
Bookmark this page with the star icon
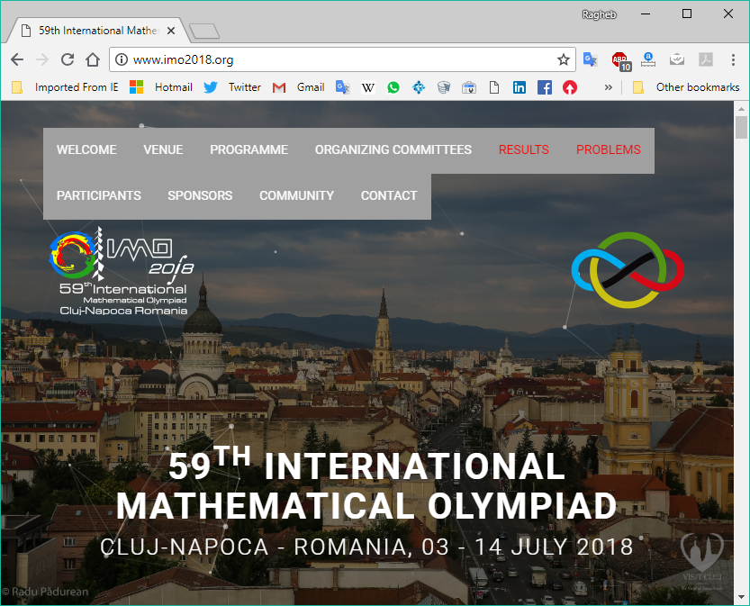tap(564, 60)
